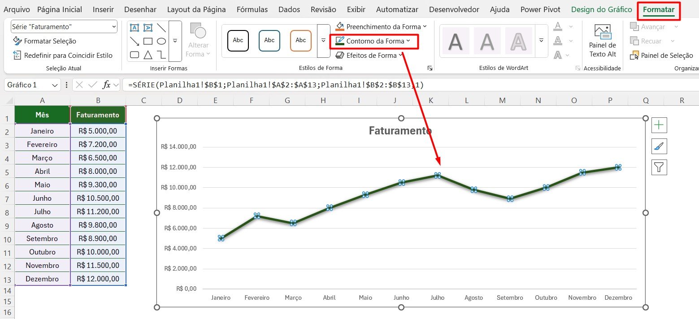Click the Alterar Forma button
The width and height of the screenshot is (699, 319).
199,41
